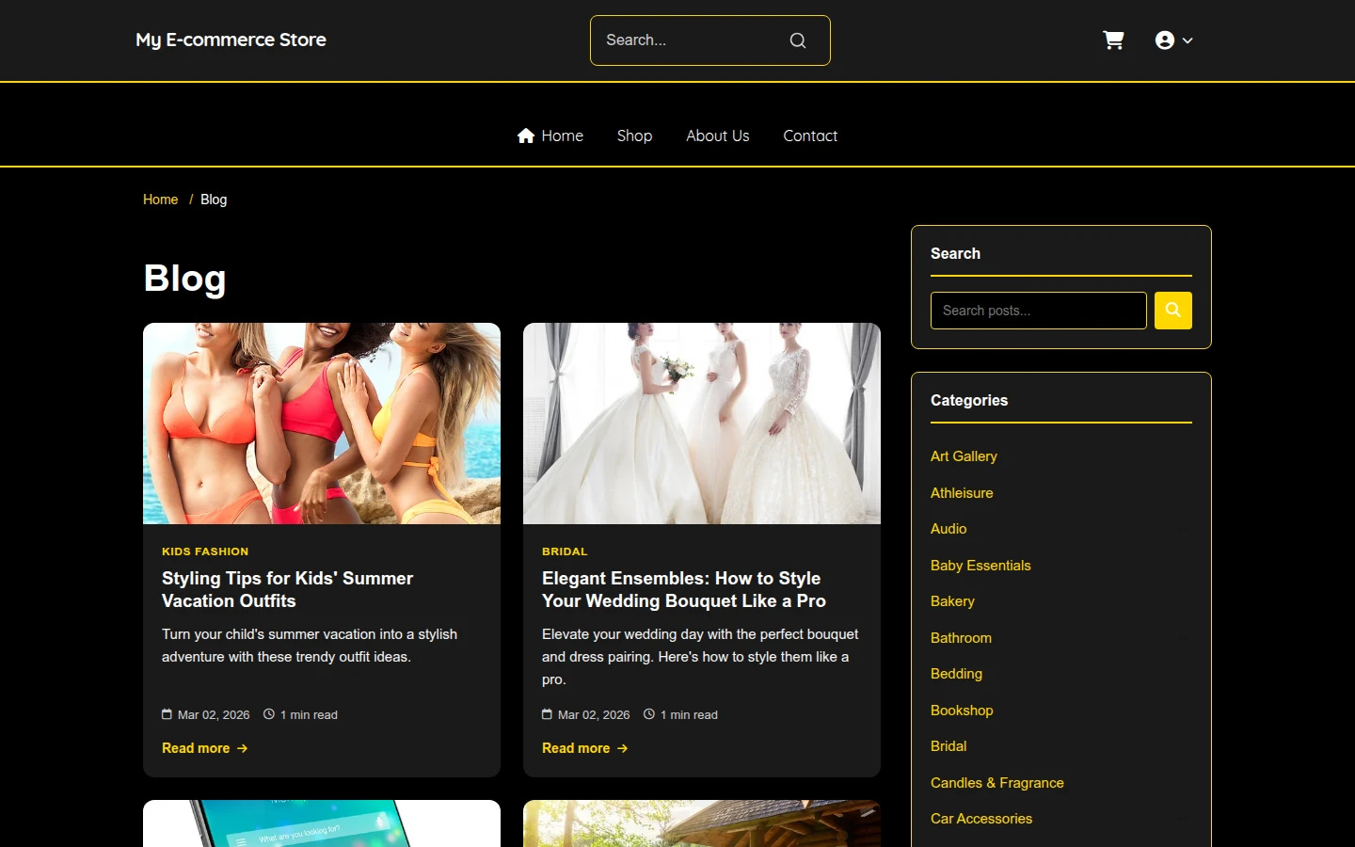
Task: Click the Home house icon in navigation
Action: (526, 136)
